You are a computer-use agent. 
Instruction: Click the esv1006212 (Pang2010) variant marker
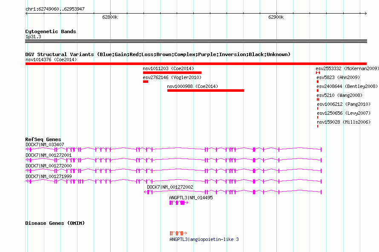pyautogui.click(x=318, y=108)
